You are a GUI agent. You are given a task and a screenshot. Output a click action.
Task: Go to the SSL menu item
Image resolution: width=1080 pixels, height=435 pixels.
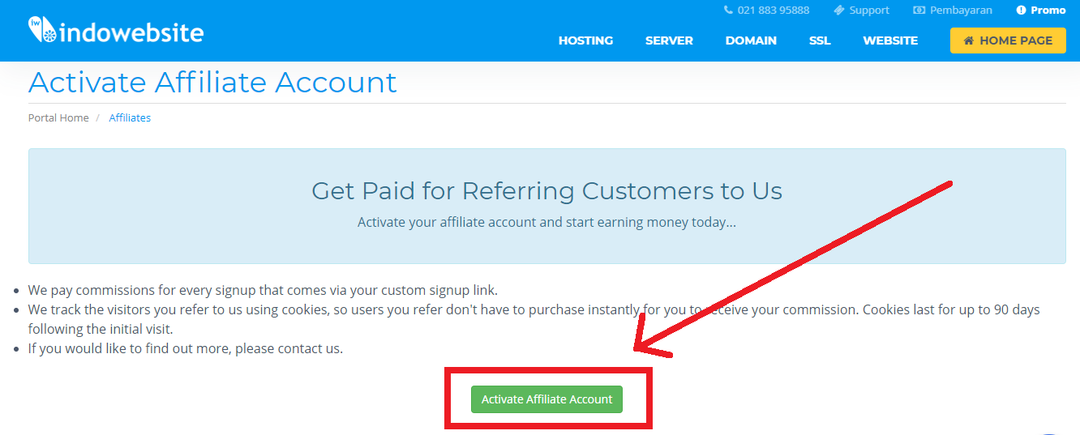point(820,41)
